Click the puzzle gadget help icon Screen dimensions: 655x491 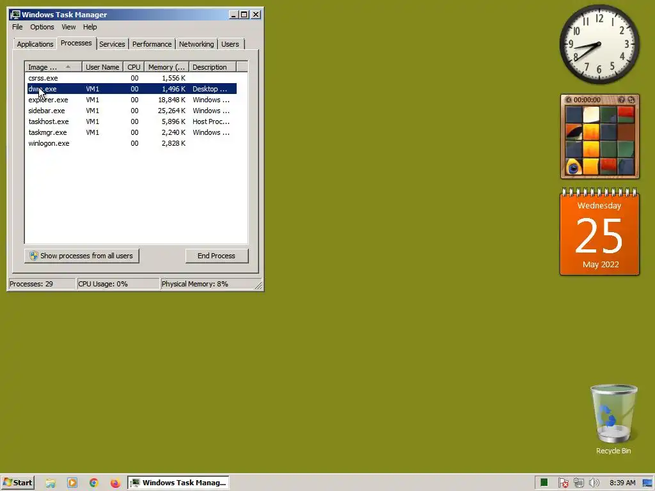click(x=622, y=100)
